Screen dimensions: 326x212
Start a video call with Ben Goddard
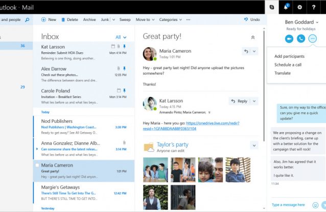point(289,38)
